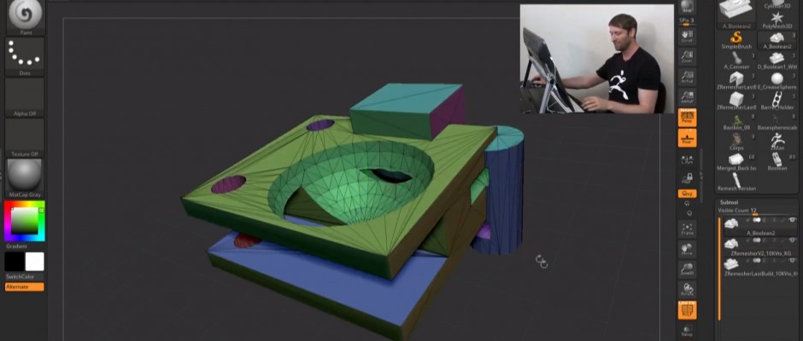This screenshot has width=803, height=341.
Task: Click the Frame mesh icon
Action: tap(687, 228)
